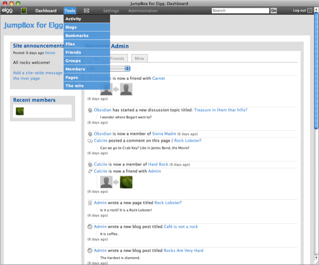Click comment bubble icon beside Calcite's comment
The width and height of the screenshot is (319, 265).
(90, 141)
